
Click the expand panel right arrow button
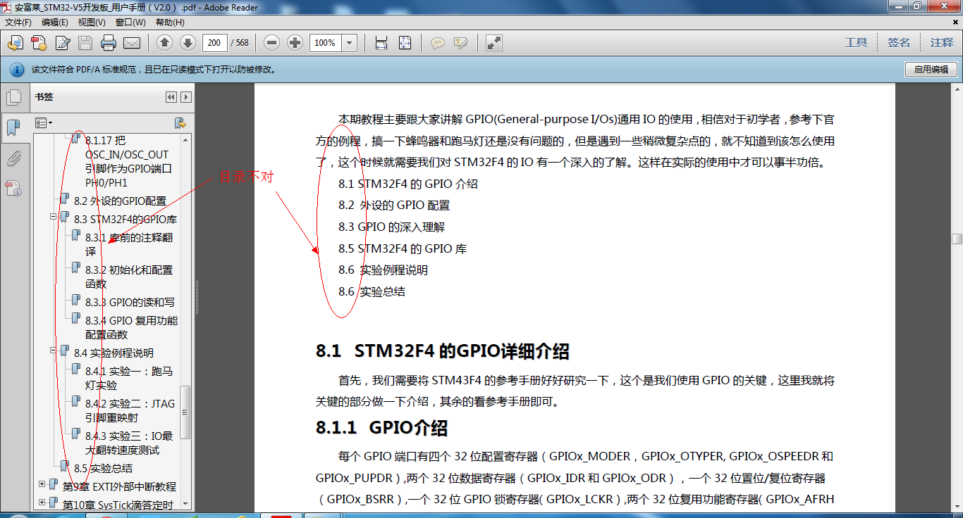(186, 97)
